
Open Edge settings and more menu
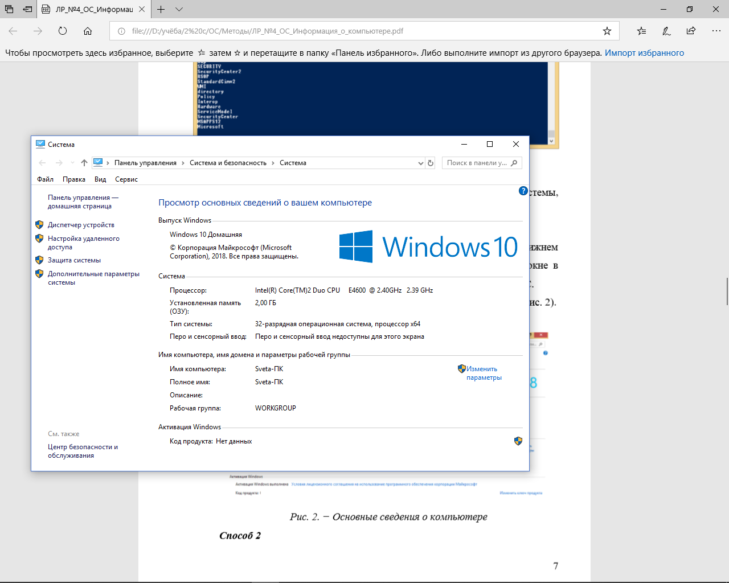coord(716,31)
